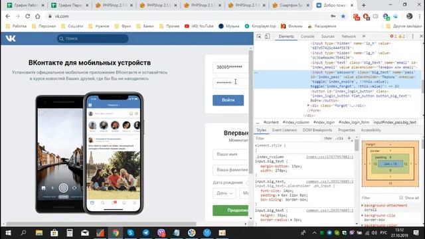This screenshot has width=425, height=239.
Task: Switch to the Network tab
Action: point(349,37)
